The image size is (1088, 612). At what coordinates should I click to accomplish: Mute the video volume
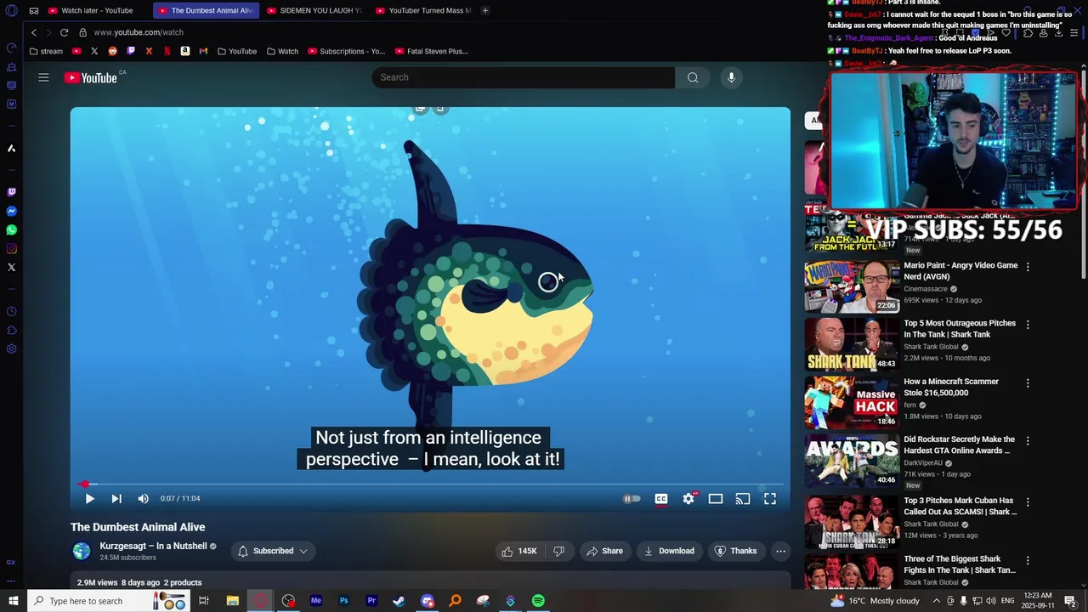143,499
